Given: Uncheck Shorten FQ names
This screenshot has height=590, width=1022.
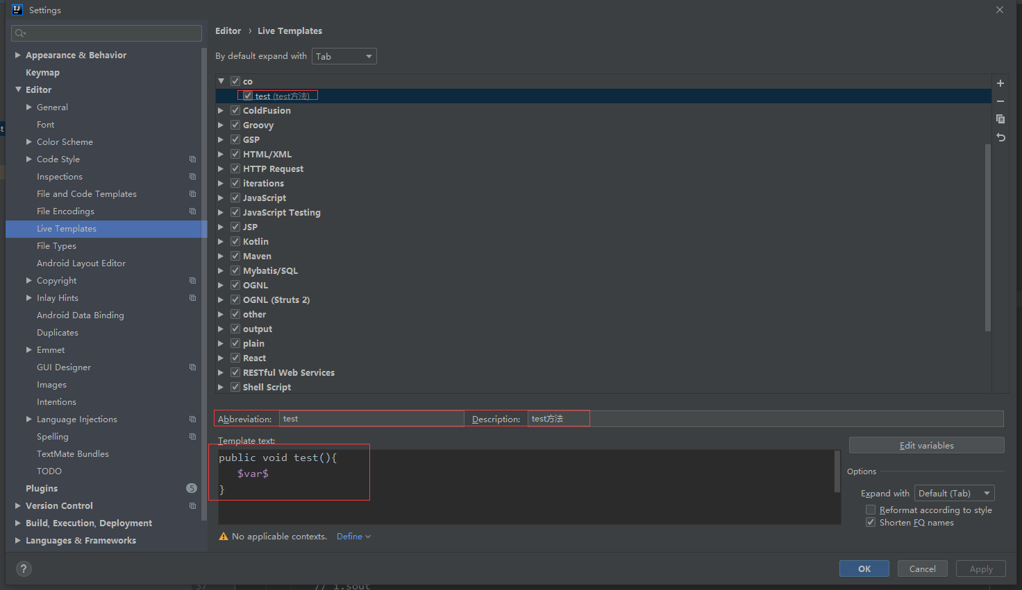Looking at the screenshot, I should coord(871,523).
